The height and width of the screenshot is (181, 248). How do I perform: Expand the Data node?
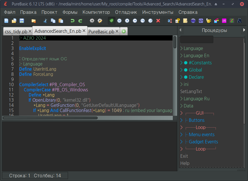(x=181, y=106)
